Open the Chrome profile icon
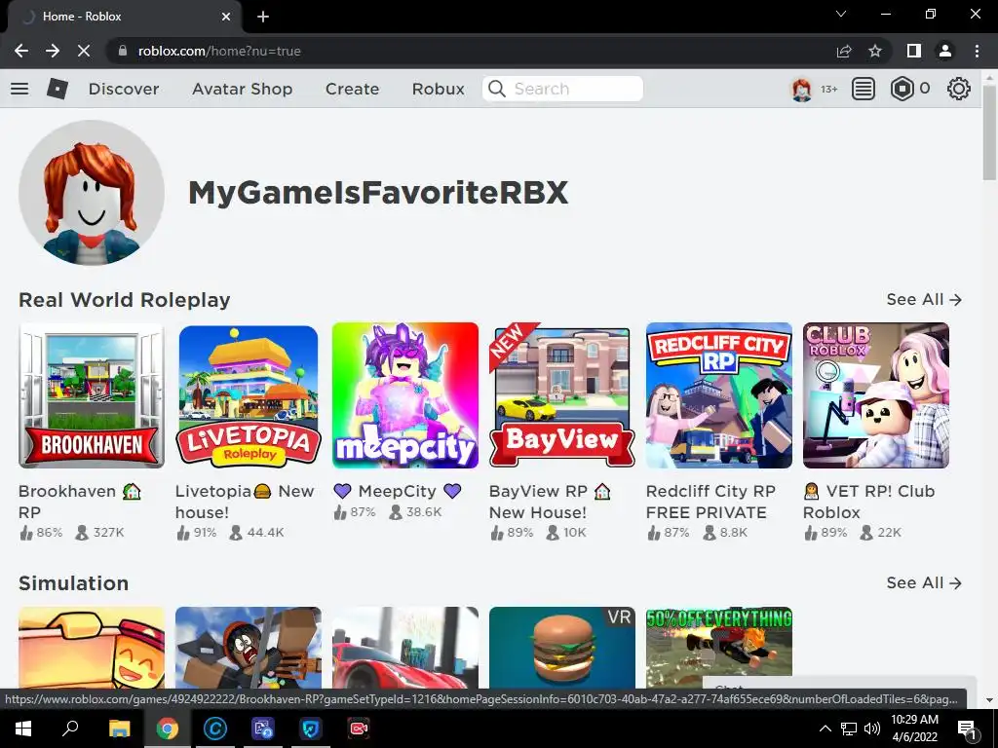This screenshot has height=748, width=998. pos(945,51)
